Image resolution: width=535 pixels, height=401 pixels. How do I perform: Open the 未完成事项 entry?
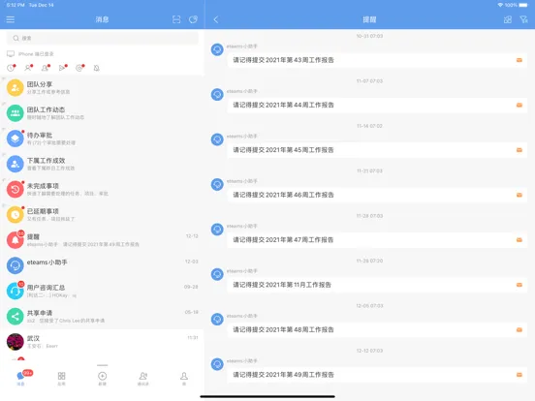pos(103,189)
